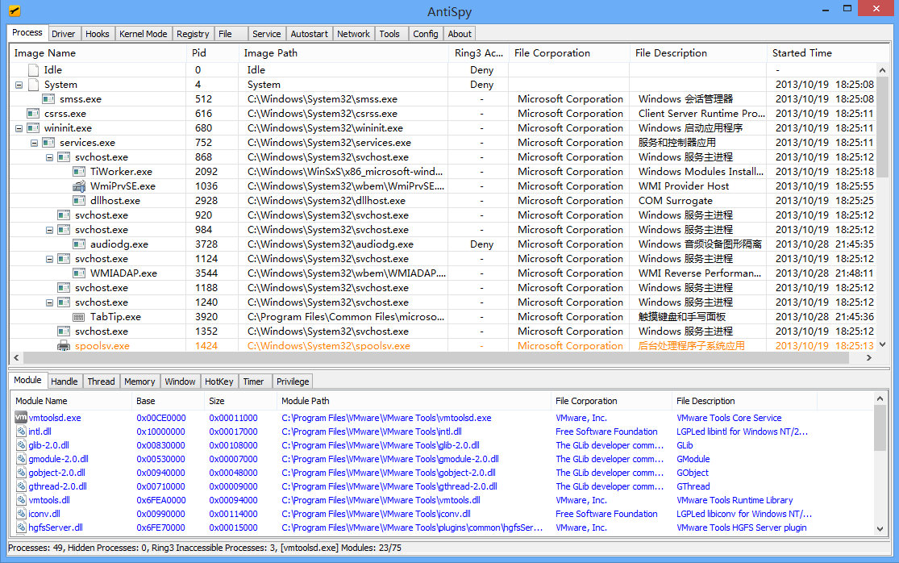Click the DLL icon beside intl.dll
The width and height of the screenshot is (899, 563).
pyautogui.click(x=21, y=432)
